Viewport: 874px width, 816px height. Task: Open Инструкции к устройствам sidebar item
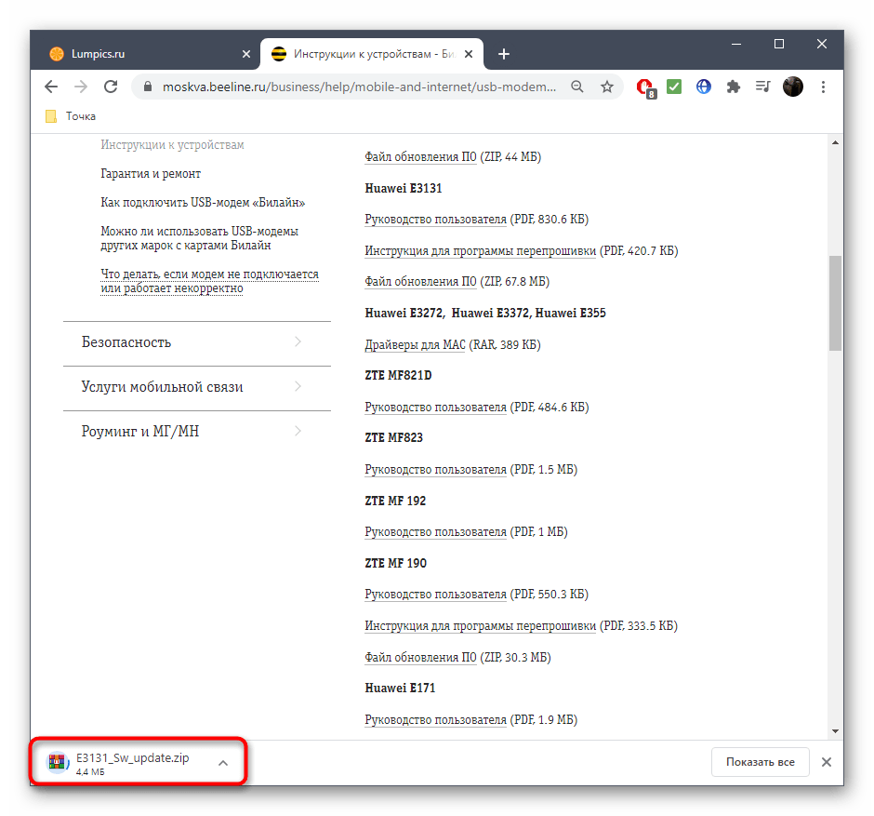click(172, 145)
